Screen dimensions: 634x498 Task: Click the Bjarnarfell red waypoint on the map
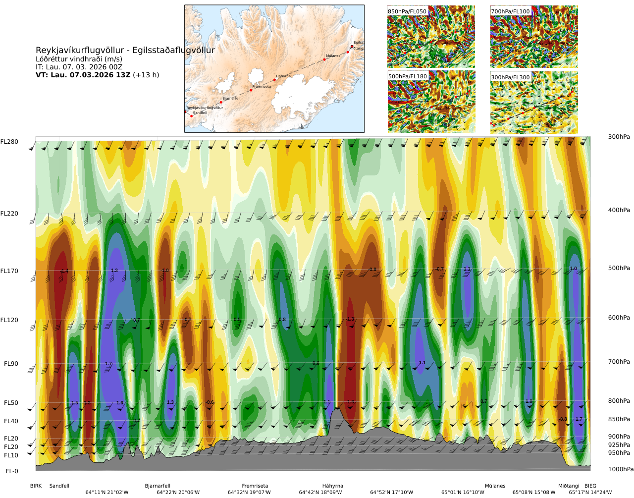221,102
